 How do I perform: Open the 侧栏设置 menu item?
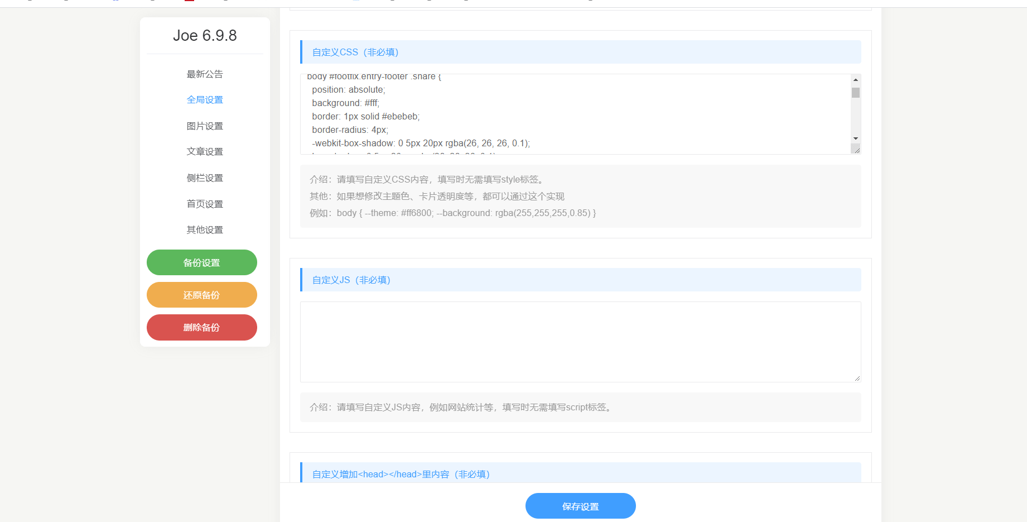pyautogui.click(x=205, y=178)
